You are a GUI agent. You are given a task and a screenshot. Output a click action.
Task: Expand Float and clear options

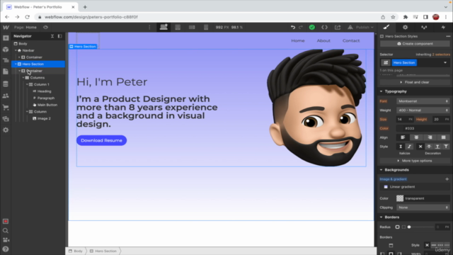coord(415,82)
